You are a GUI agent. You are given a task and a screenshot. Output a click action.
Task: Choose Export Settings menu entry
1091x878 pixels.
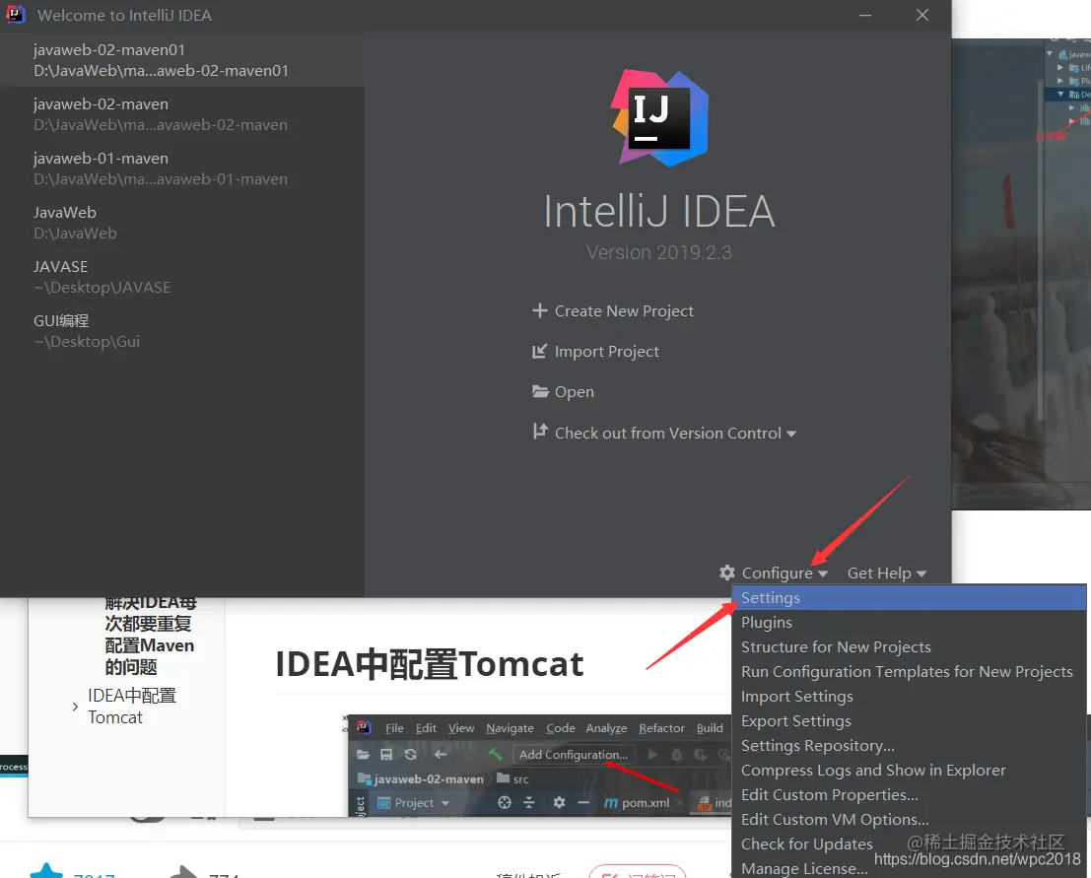coord(909,720)
